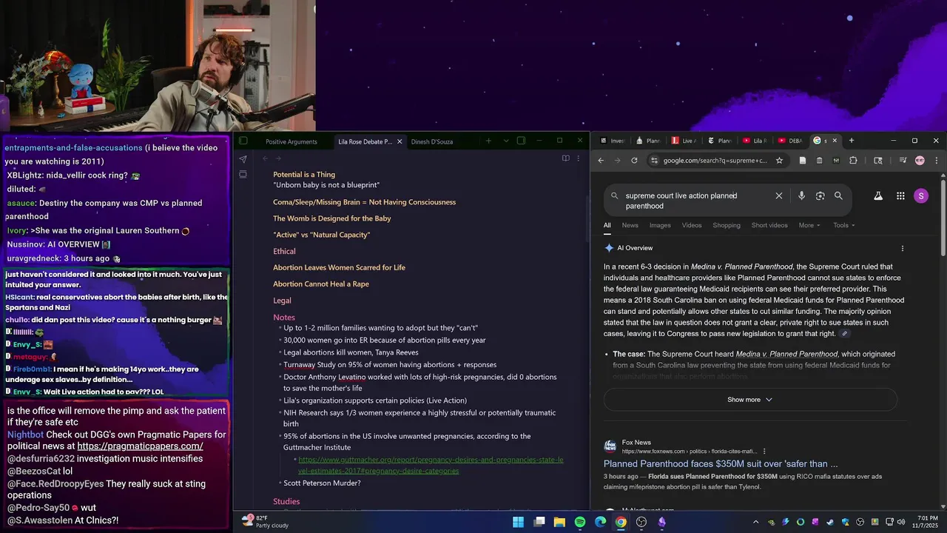Image resolution: width=947 pixels, height=533 pixels.
Task: Click the trash can extension icon
Action: (819, 160)
